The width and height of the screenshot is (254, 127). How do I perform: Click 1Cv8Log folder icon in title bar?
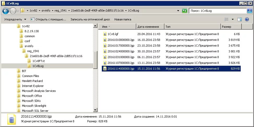pos(3,3)
